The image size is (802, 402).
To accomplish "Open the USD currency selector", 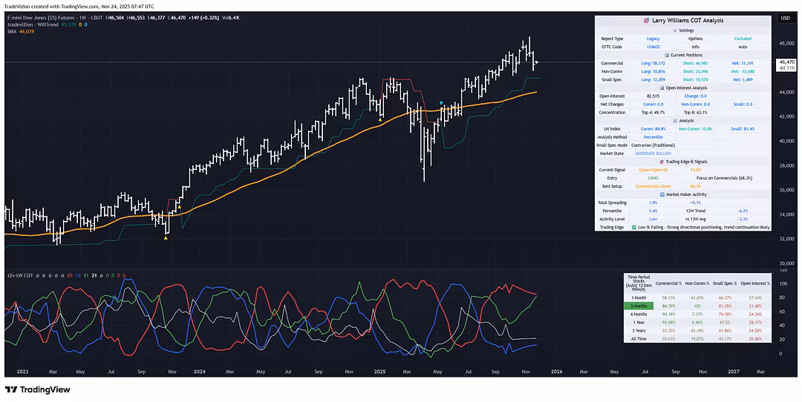I will [x=785, y=18].
